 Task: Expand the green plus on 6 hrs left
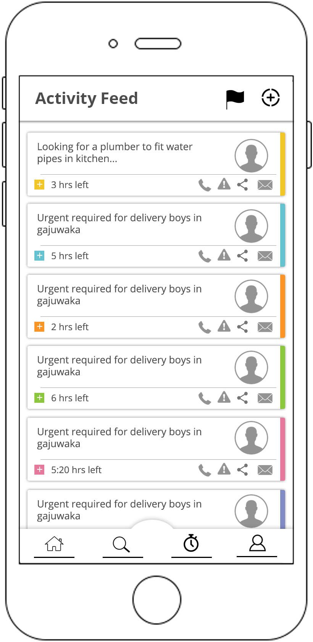(39, 398)
